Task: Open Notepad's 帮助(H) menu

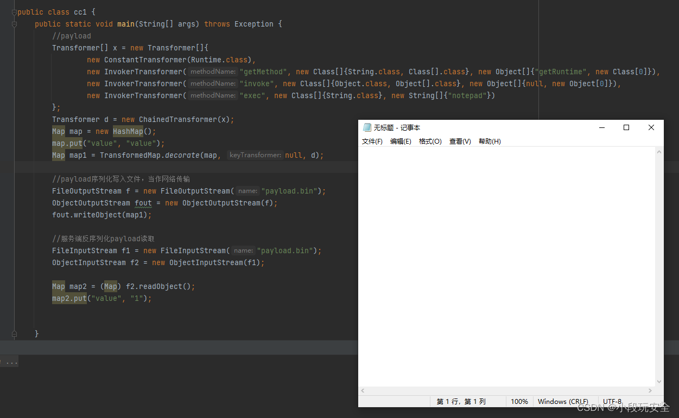Action: (490, 142)
